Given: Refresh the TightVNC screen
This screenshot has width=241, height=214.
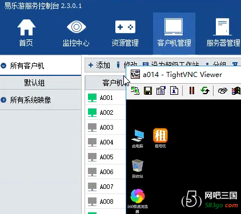Looking at the screenshot, I should [x=205, y=91].
